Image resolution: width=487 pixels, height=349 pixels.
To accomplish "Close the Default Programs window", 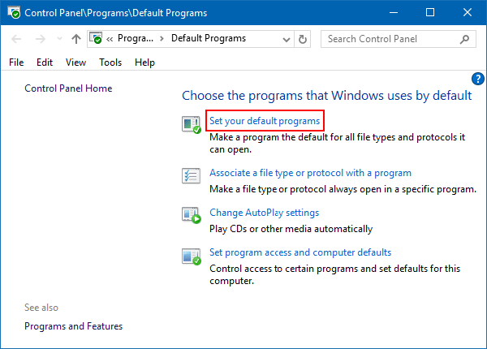I will [468, 12].
